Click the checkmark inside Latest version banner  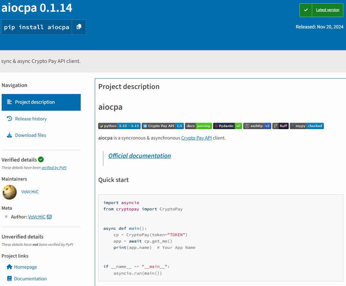306,10
